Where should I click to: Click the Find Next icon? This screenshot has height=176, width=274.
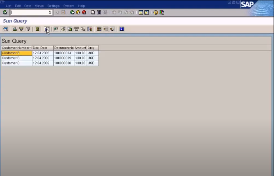point(105,12)
